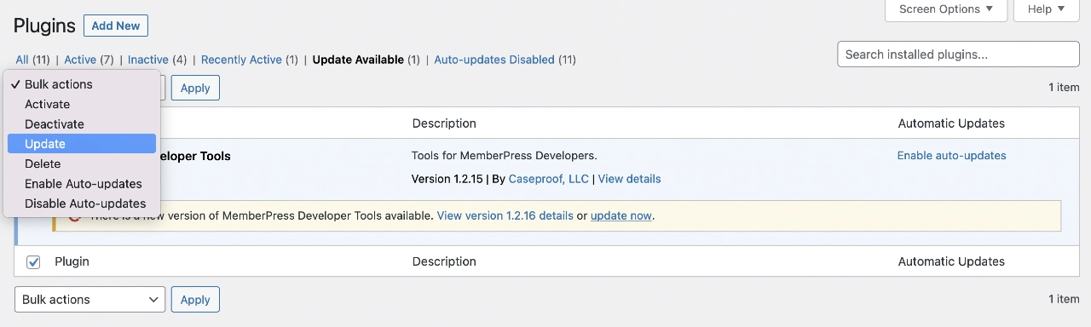This screenshot has height=327, width=1091.
Task: Expand the Help tab
Action: (1047, 9)
